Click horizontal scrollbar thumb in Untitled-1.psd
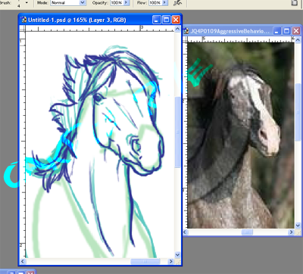The image size is (303, 274). click(145, 261)
